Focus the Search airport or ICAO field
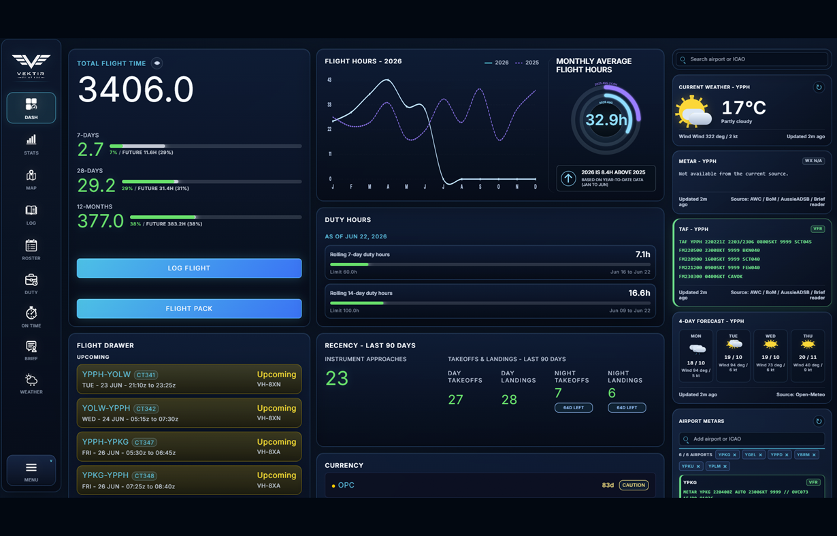 pos(751,60)
